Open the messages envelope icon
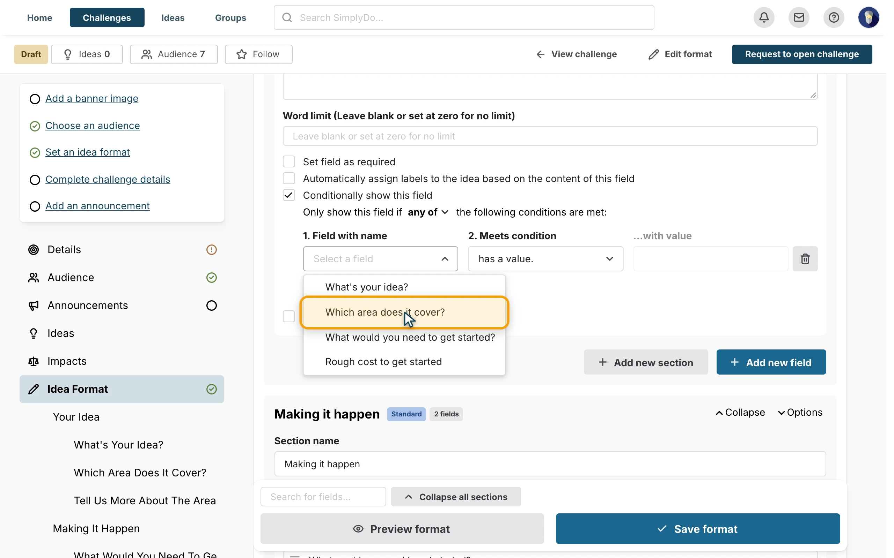Viewport: 894px width, 558px height. tap(799, 17)
